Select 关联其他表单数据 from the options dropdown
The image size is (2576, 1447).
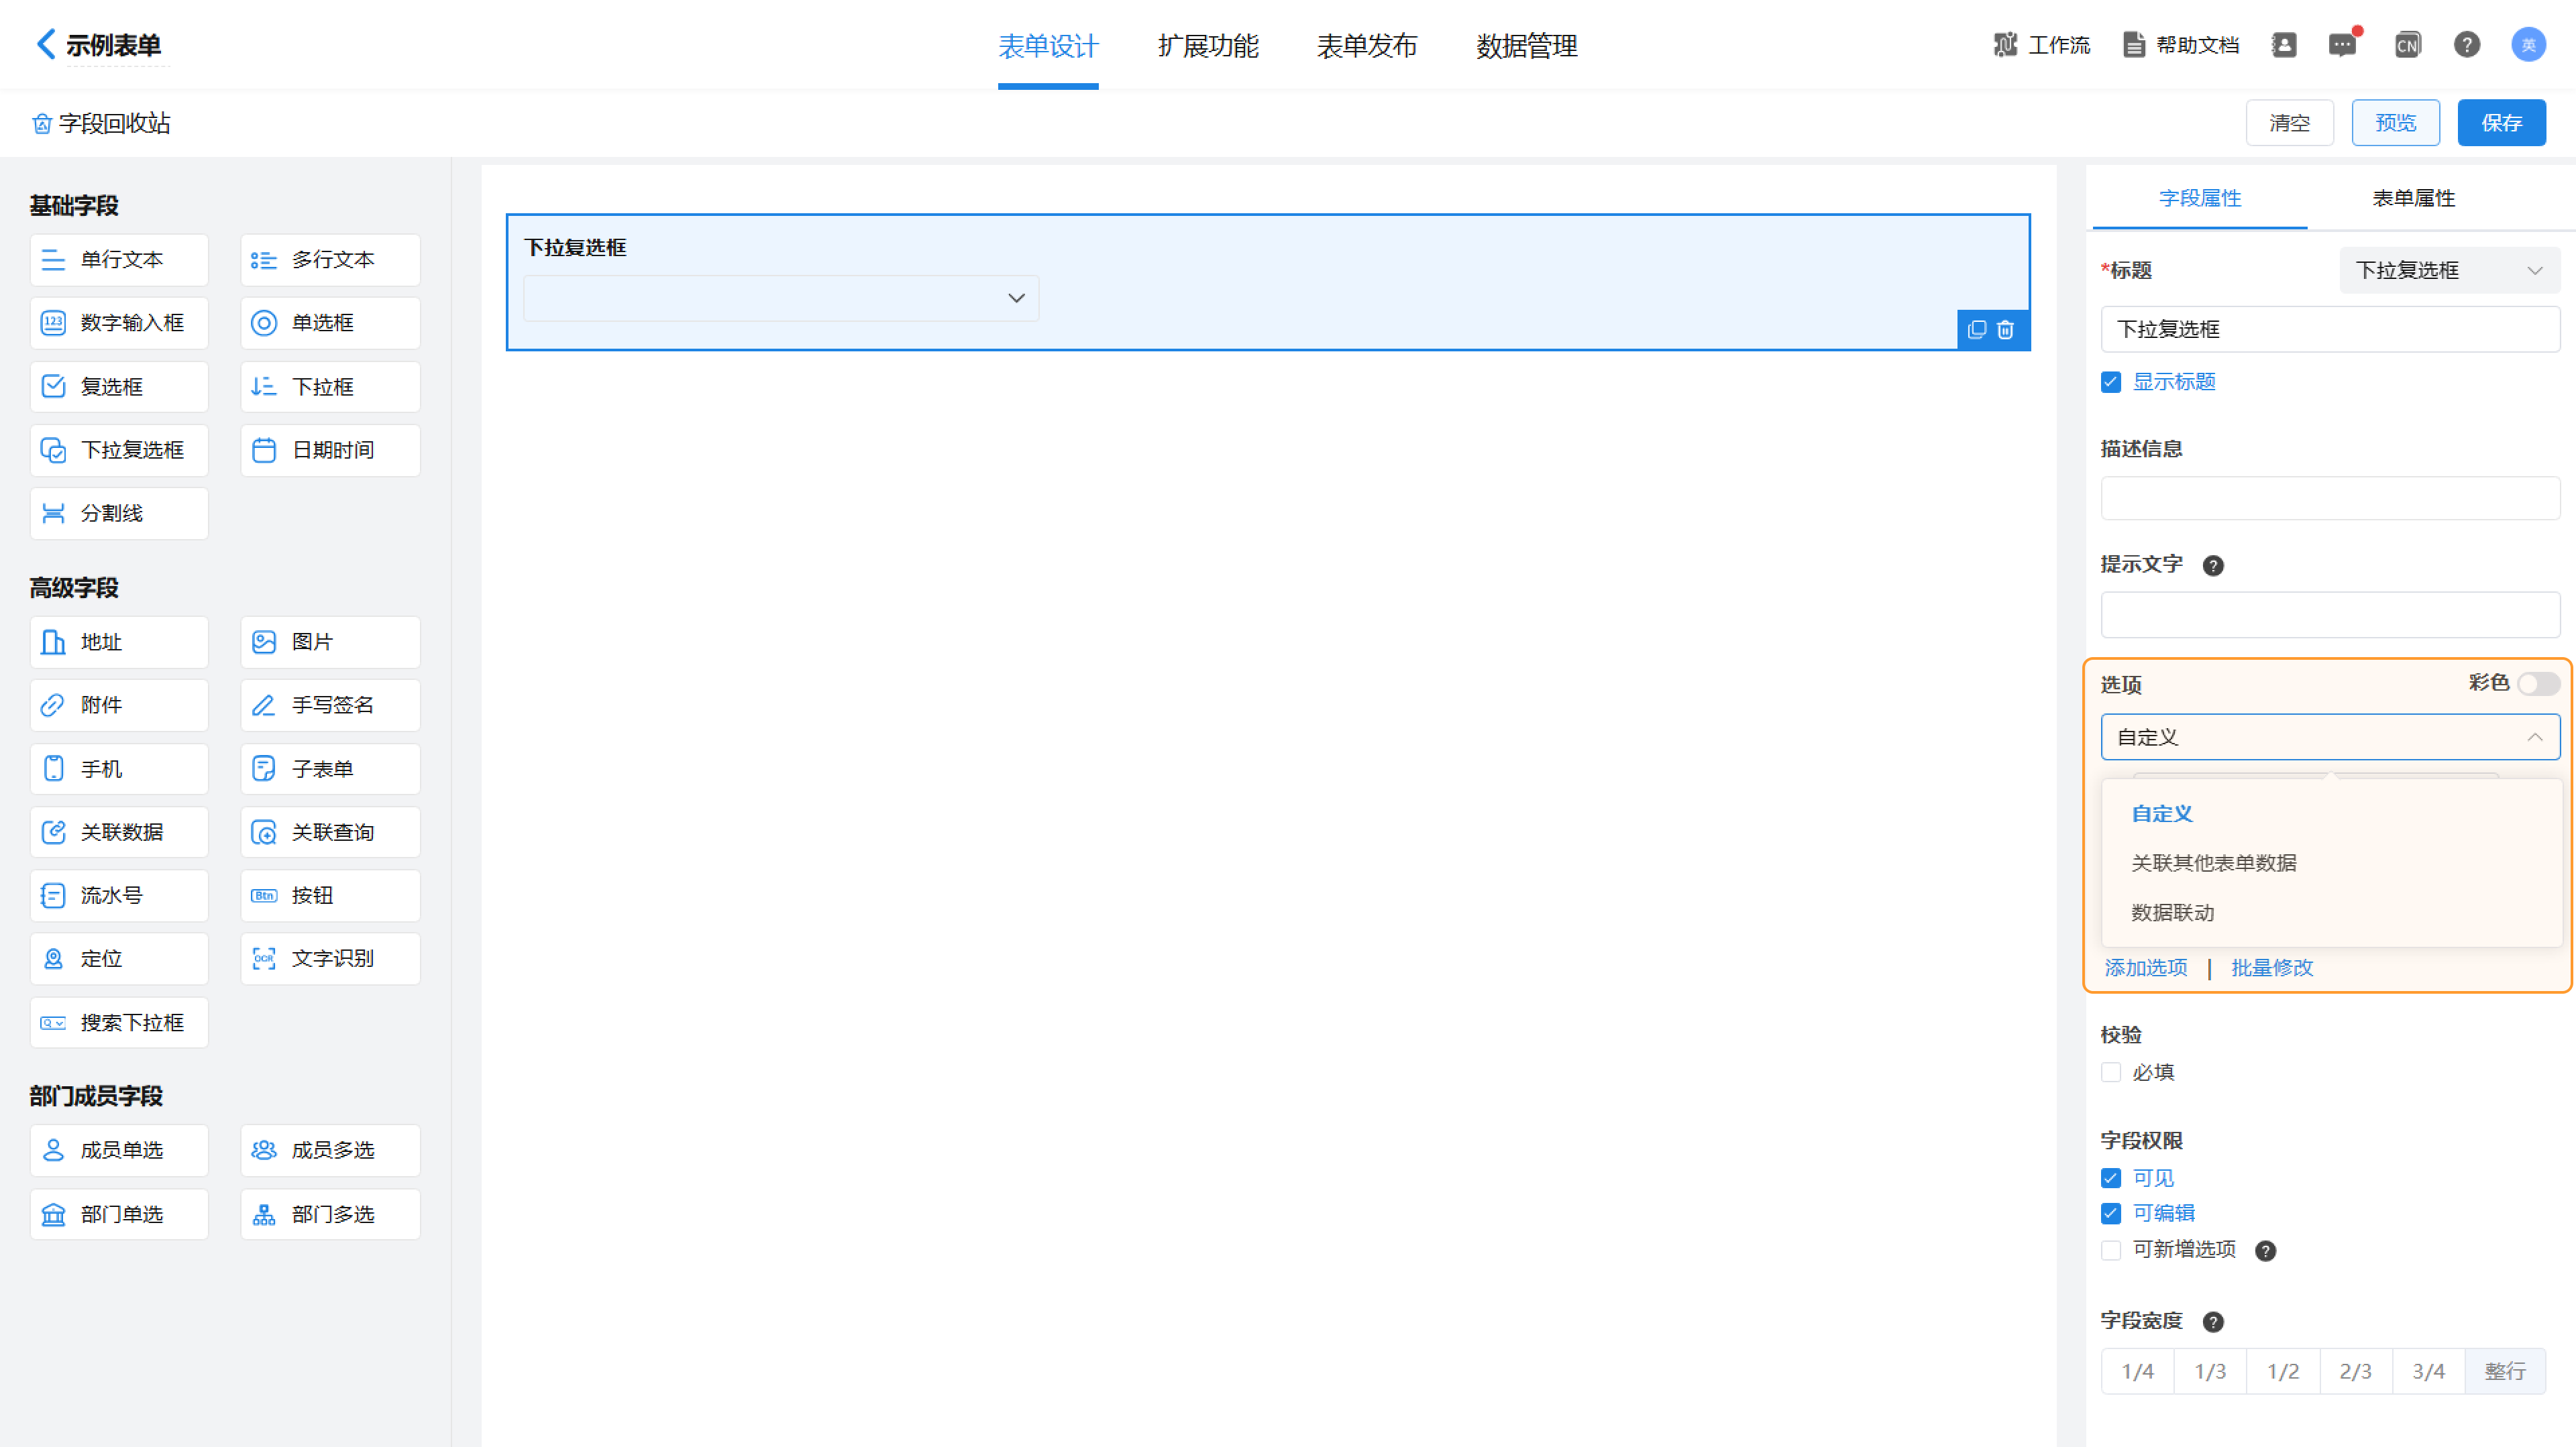click(x=2213, y=862)
